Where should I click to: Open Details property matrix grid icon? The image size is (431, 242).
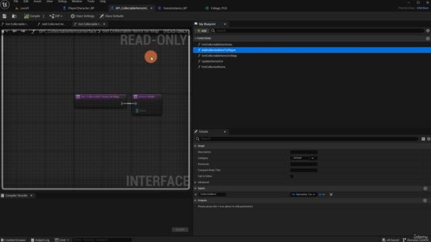click(424, 139)
